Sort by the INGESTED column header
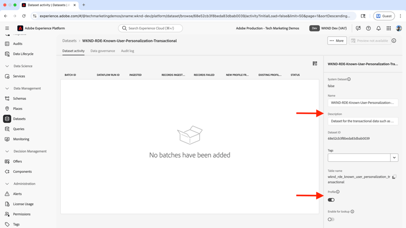Image resolution: width=406 pixels, height=228 pixels. 135,75
